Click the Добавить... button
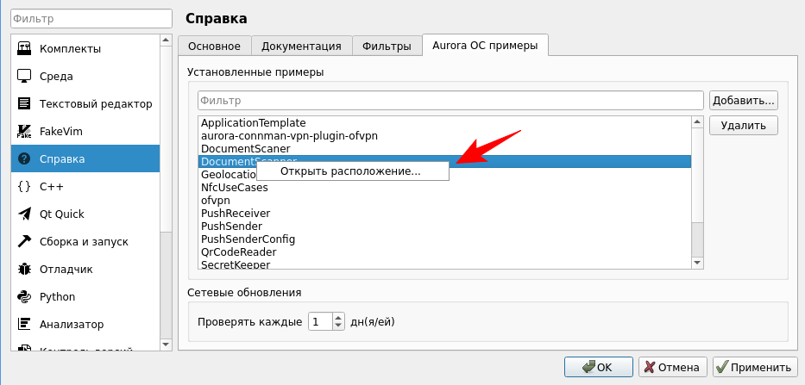805x385 pixels. (743, 100)
